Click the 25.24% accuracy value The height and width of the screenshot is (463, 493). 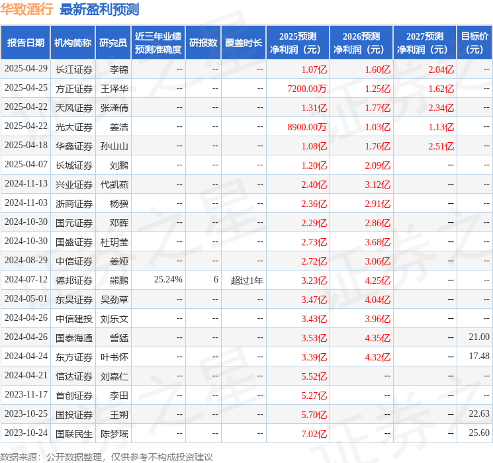168,279
